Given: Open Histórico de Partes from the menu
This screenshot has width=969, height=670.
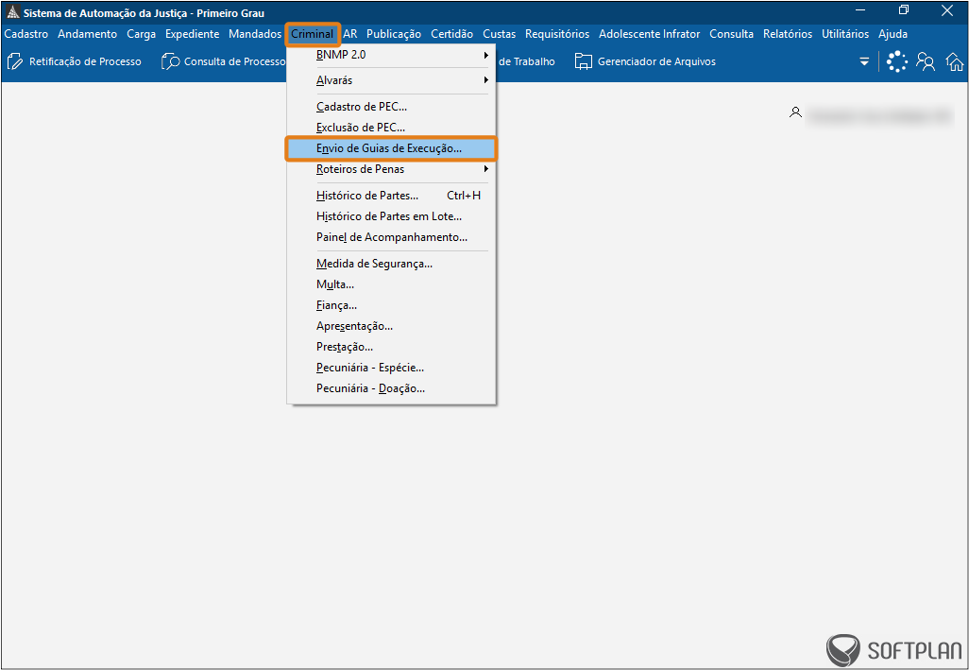Looking at the screenshot, I should [x=367, y=196].
